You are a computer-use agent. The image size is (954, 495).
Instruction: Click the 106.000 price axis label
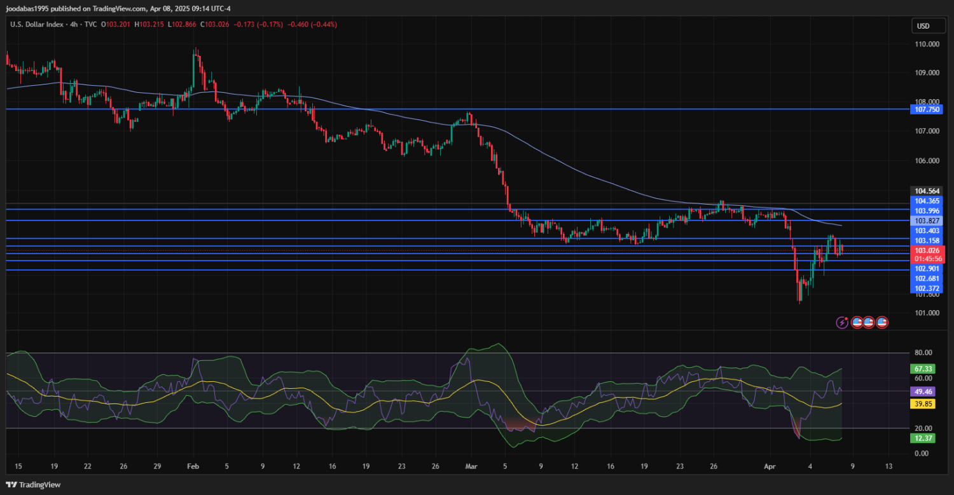click(x=927, y=161)
